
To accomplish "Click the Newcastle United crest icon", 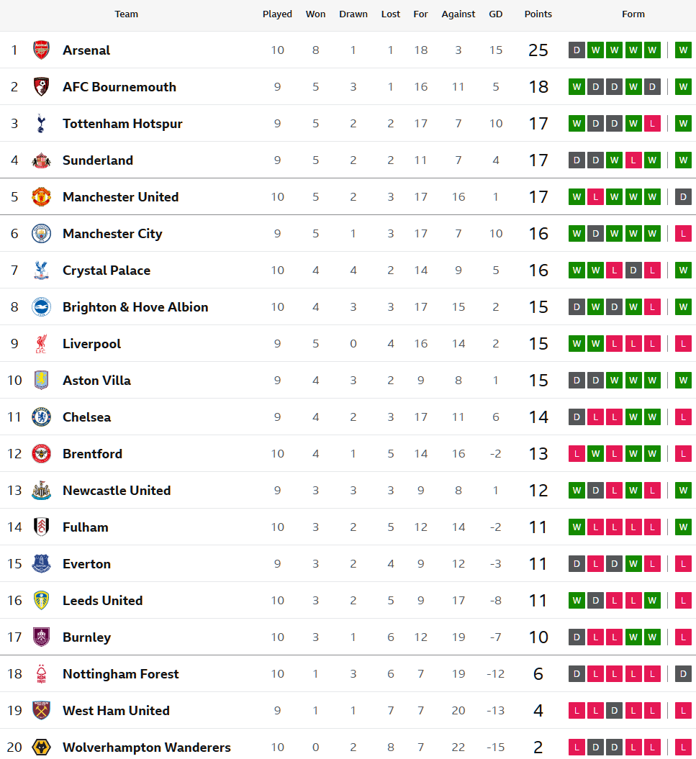I will pos(41,491).
